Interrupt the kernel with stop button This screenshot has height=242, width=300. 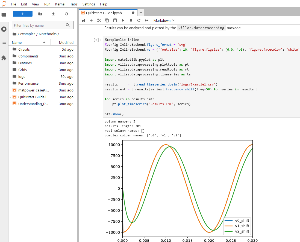[131, 20]
